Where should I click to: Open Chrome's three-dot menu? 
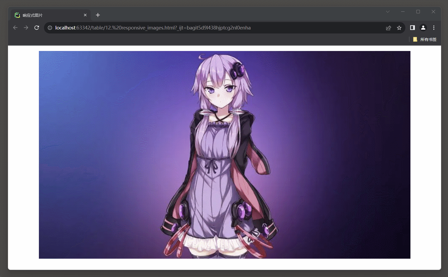[434, 28]
